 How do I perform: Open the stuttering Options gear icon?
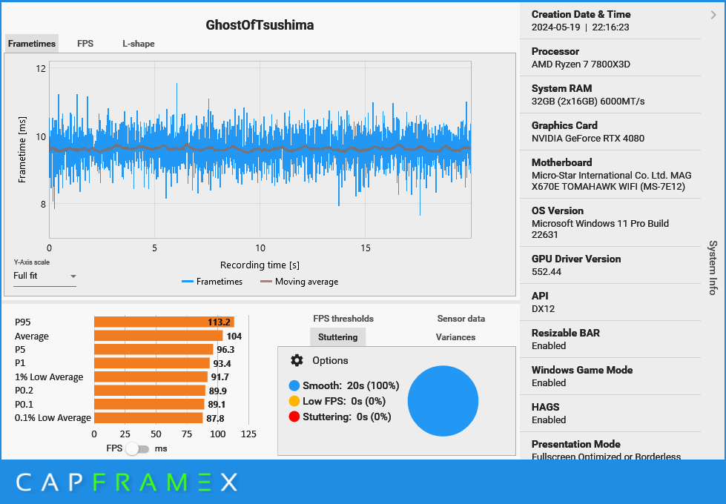point(297,360)
